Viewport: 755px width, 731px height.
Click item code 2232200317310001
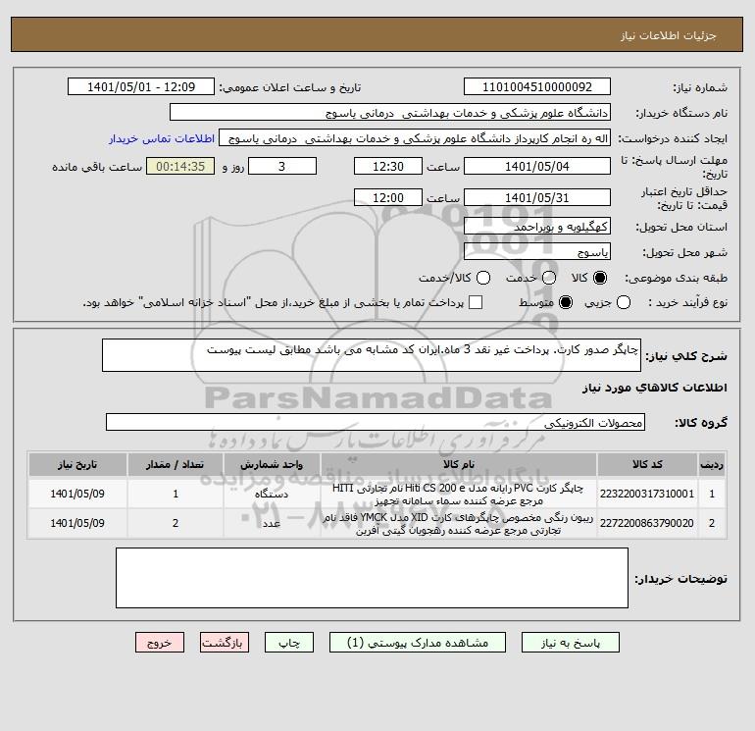tap(647, 494)
